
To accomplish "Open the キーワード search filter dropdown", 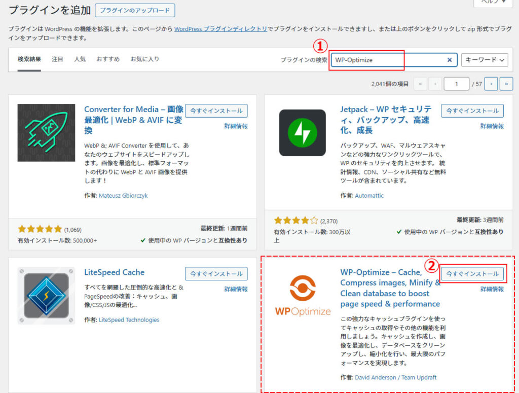I will pyautogui.click(x=485, y=60).
